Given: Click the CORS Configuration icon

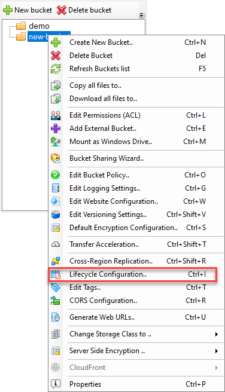Looking at the screenshot, I should click(x=56, y=301).
